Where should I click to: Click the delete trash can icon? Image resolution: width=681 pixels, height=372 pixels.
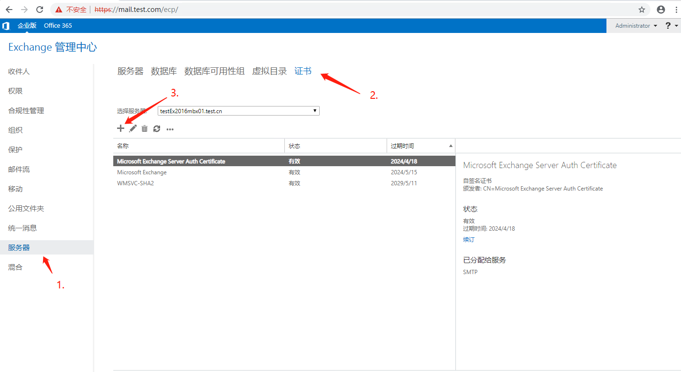(x=144, y=128)
